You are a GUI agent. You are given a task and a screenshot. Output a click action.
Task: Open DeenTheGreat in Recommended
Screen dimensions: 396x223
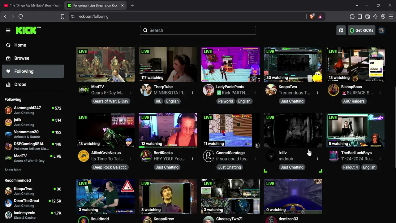click(x=33, y=203)
